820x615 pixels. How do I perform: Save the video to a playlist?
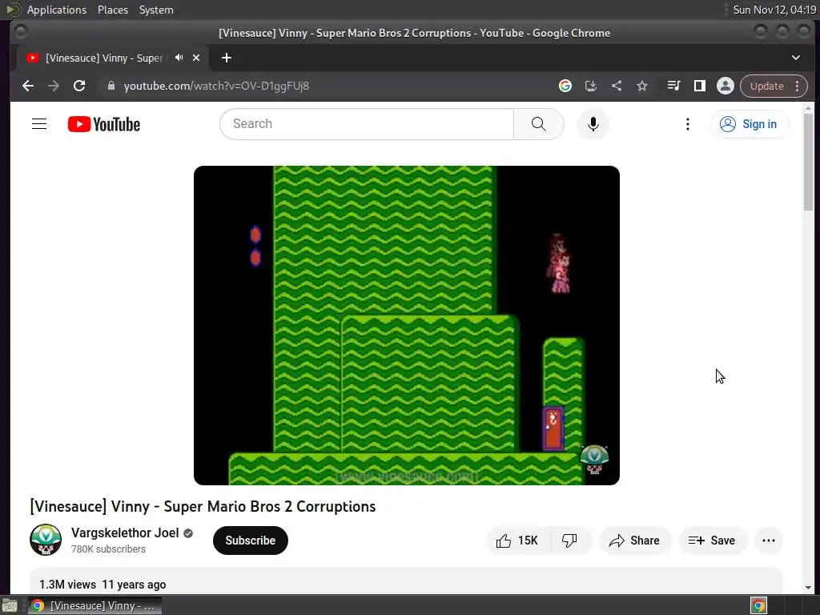(x=712, y=541)
